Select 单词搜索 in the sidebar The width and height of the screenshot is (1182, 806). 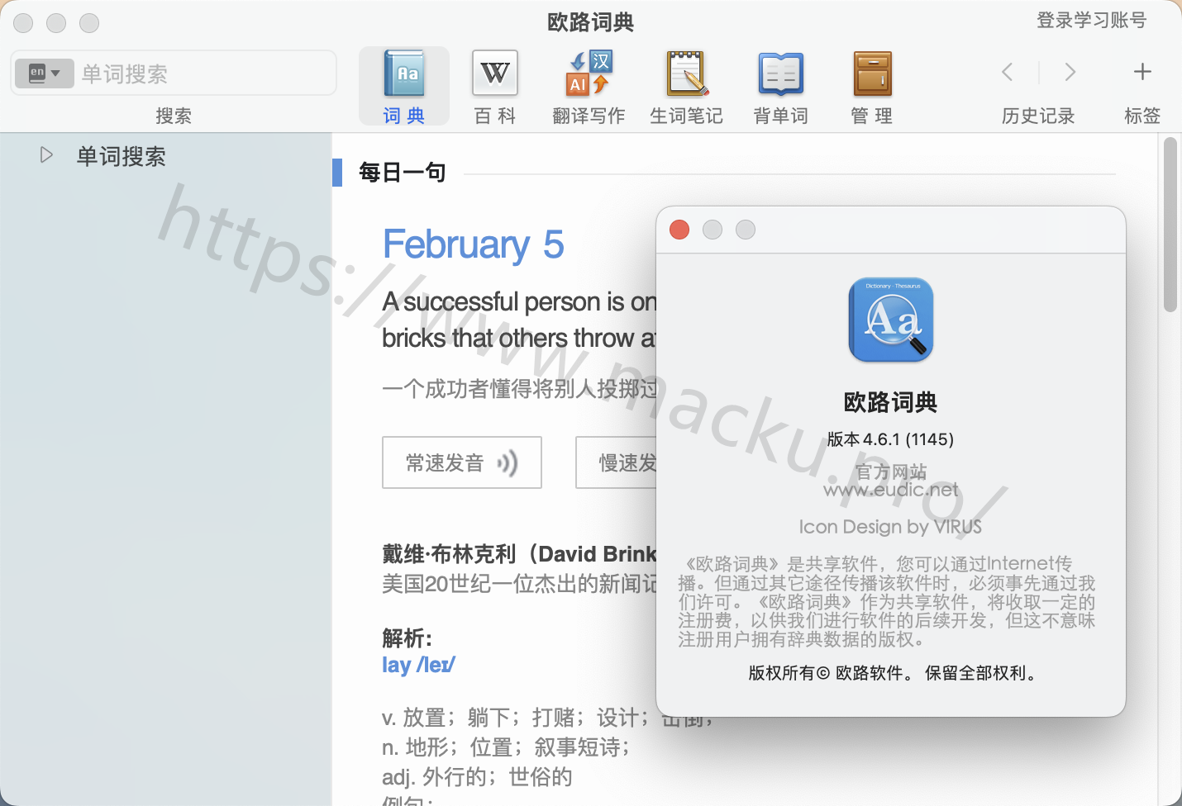tap(121, 156)
